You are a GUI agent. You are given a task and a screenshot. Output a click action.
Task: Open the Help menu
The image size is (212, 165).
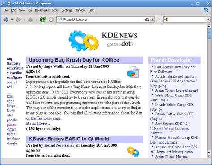(91, 10)
